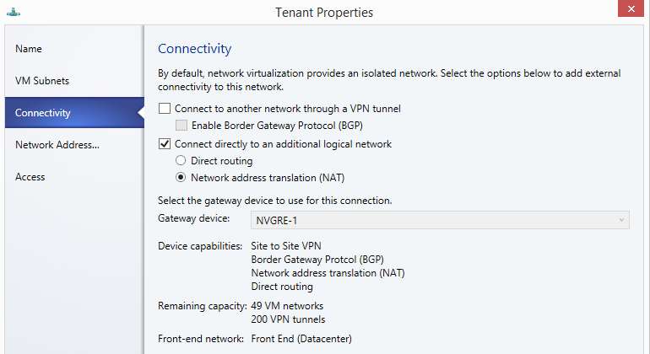
Task: Close the Tenant Properties dialog
Action: click(x=633, y=11)
